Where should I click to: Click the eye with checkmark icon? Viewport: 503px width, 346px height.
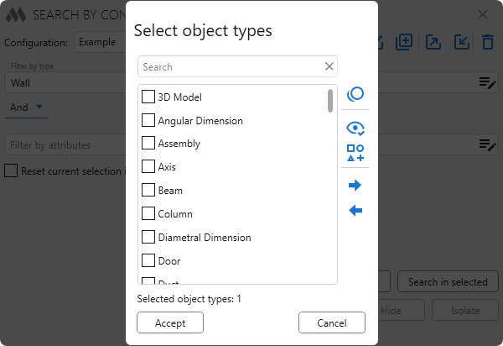click(x=355, y=128)
